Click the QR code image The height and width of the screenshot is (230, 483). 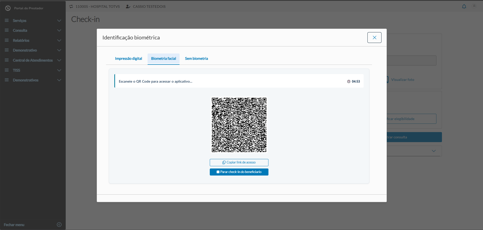(x=239, y=125)
